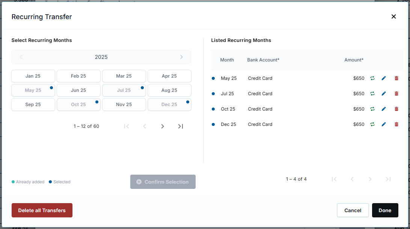Select the Jan 25 month
The width and height of the screenshot is (410, 229).
[x=33, y=76]
